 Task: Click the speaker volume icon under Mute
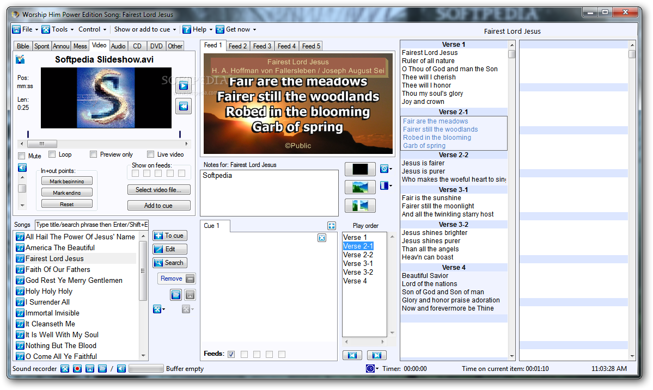tap(22, 168)
